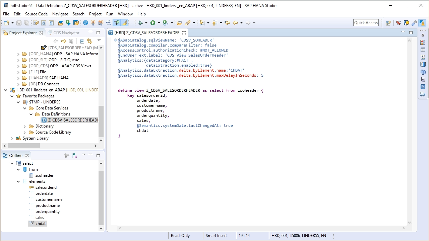429x241 pixels.
Task: Click Collapse All in Project Explorer
Action: [x=82, y=41]
